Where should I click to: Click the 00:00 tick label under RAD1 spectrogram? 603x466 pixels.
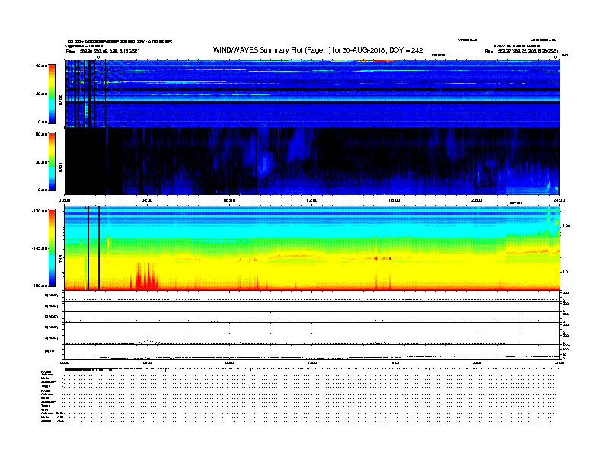(64, 200)
